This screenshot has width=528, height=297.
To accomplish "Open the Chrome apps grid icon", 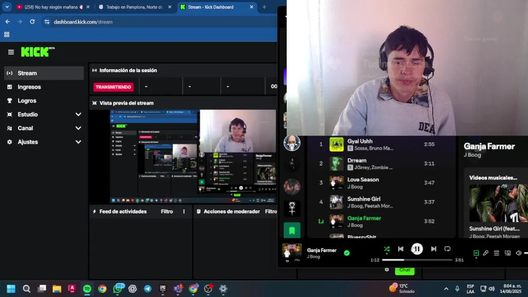I will click(7, 35).
